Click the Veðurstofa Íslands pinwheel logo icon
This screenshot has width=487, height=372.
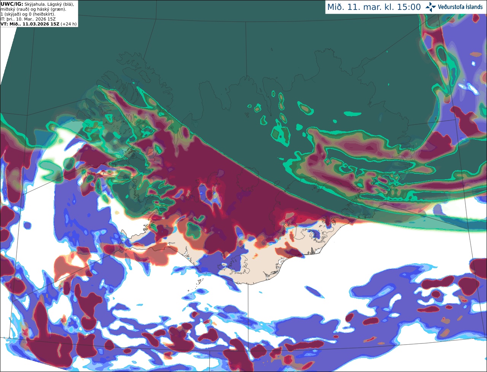(431, 7)
